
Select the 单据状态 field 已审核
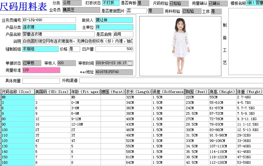point(32,63)
